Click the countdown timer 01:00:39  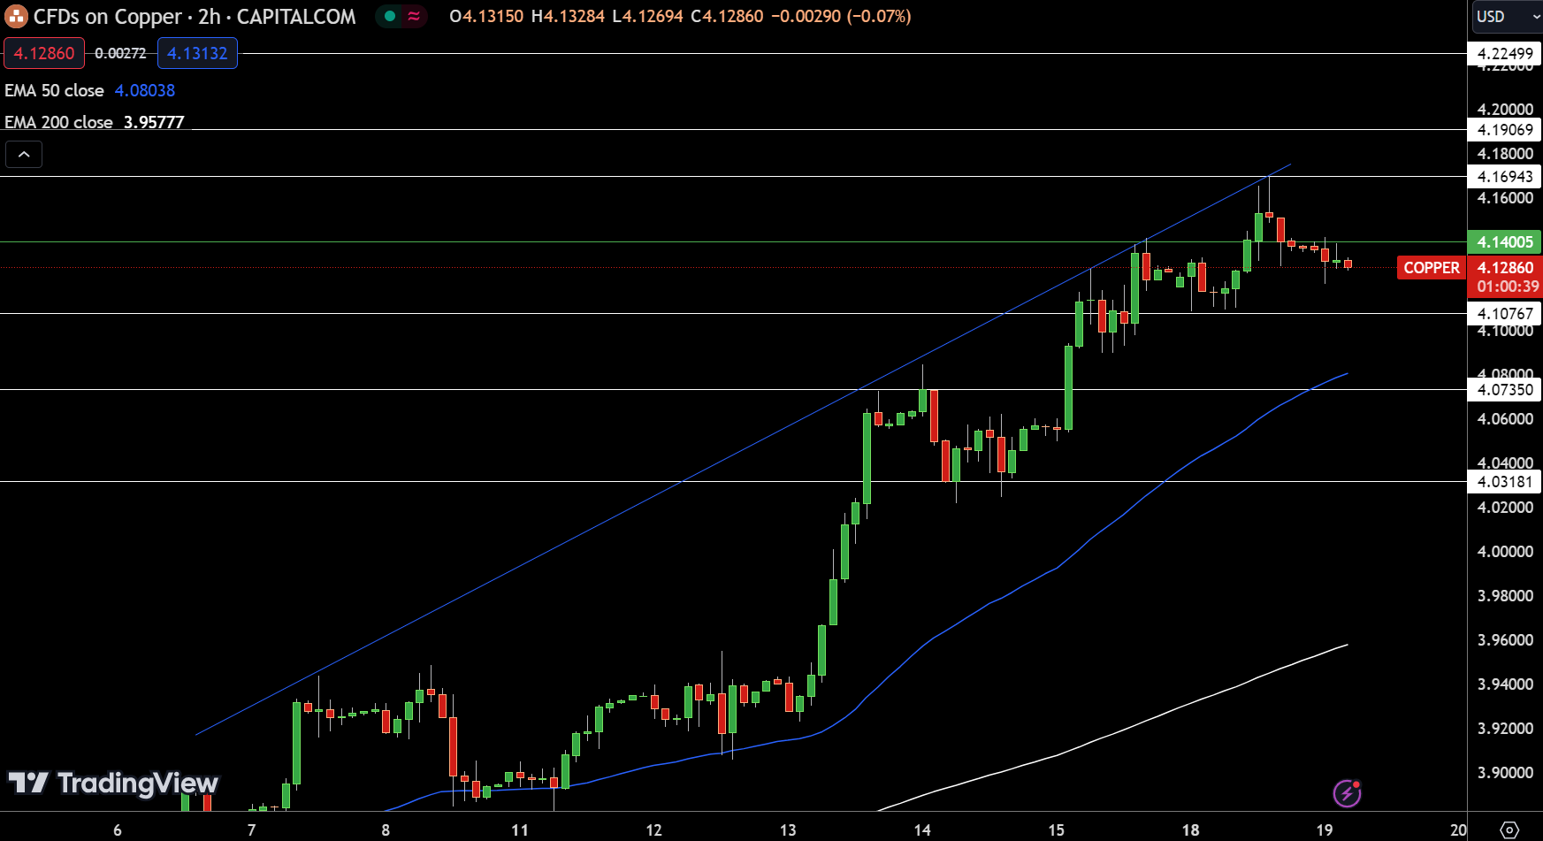[1508, 287]
